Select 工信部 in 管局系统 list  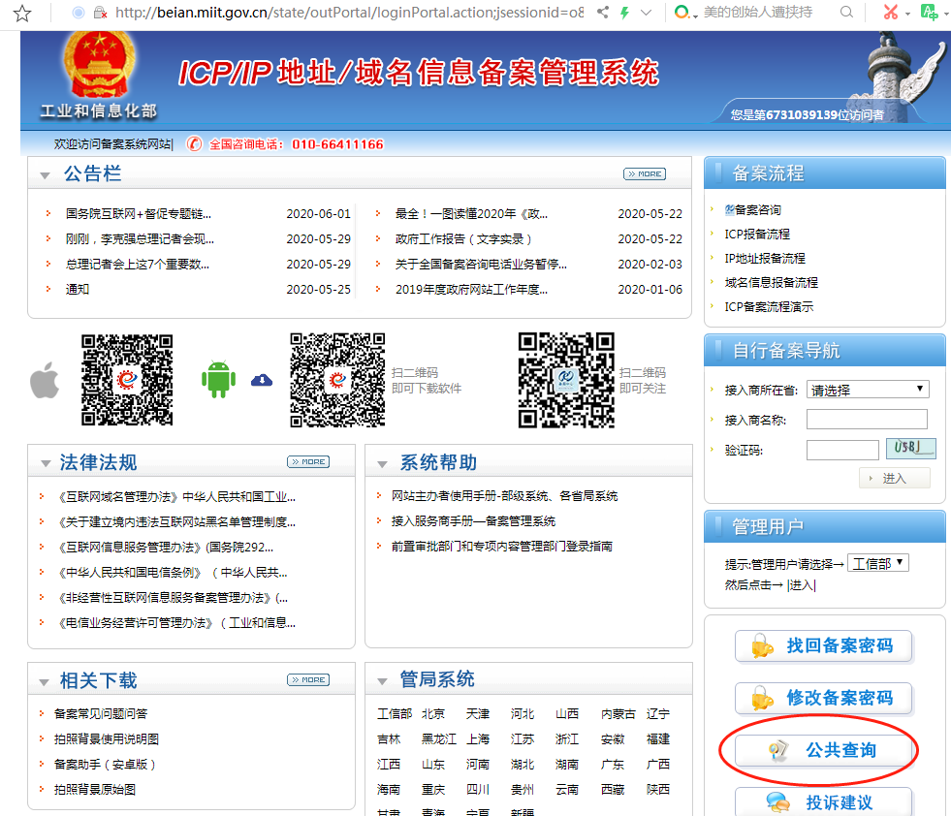[395, 713]
